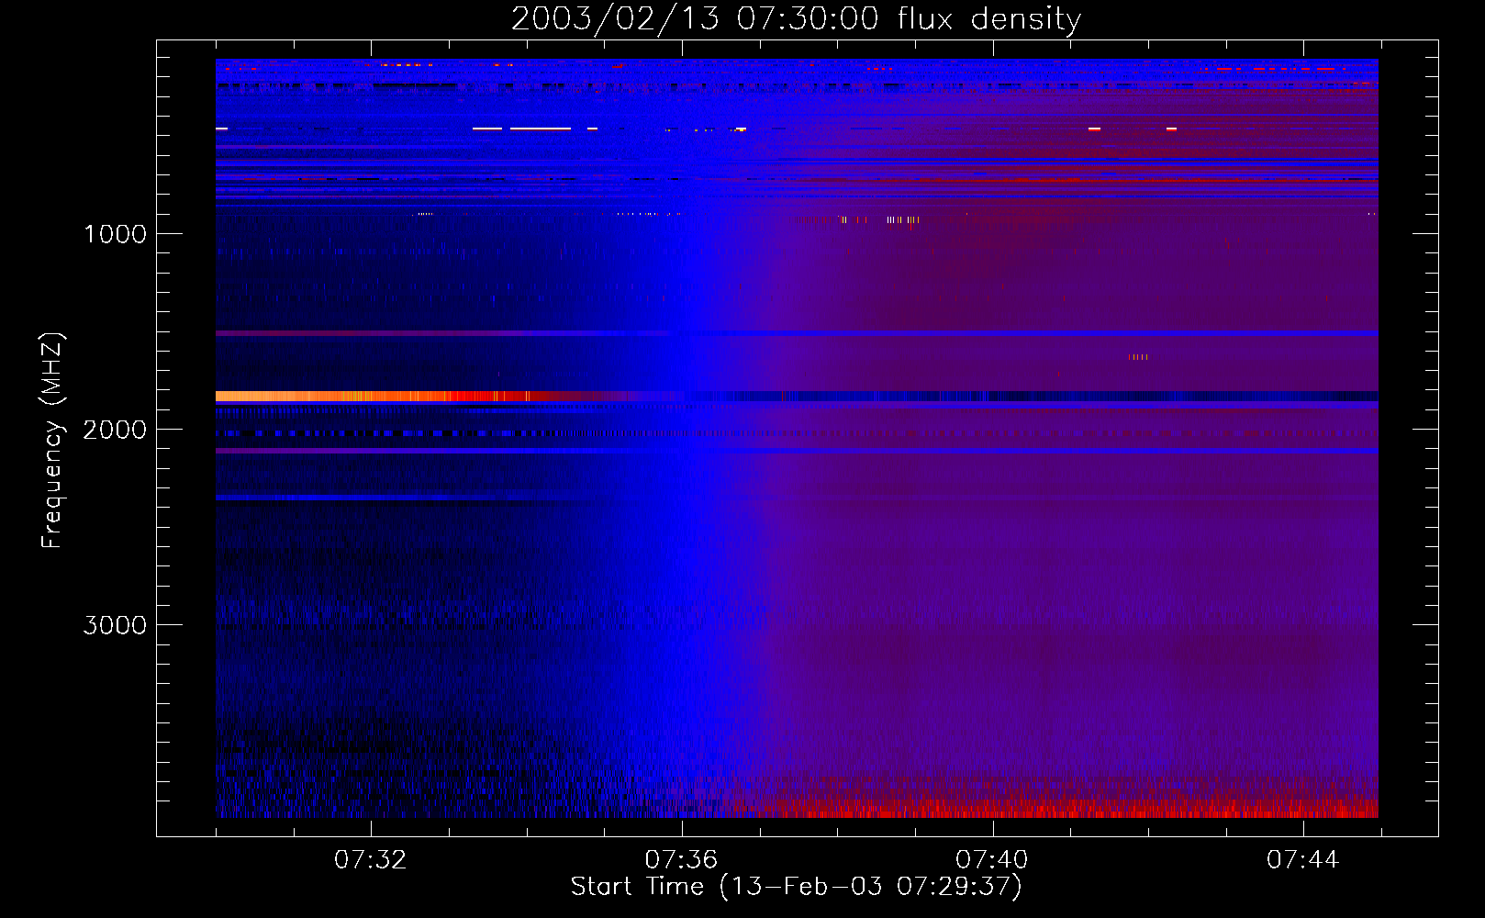Click the '07:44' time tick label

(1303, 860)
